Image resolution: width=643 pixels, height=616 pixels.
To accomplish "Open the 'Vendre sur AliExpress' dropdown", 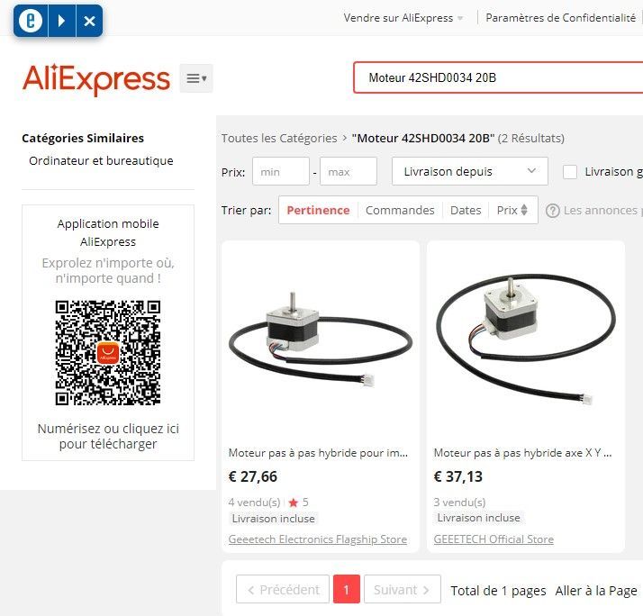I will click(403, 18).
